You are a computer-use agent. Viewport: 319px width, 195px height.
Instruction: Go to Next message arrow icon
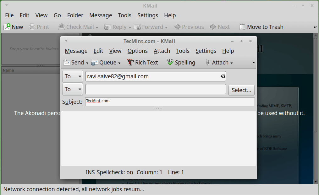213,27
